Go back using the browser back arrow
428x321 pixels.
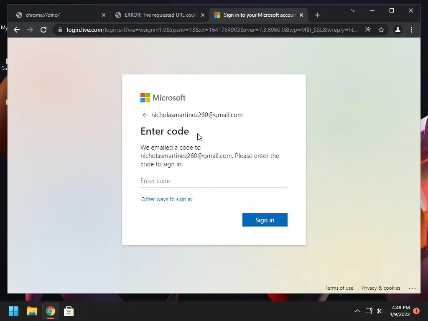17,30
